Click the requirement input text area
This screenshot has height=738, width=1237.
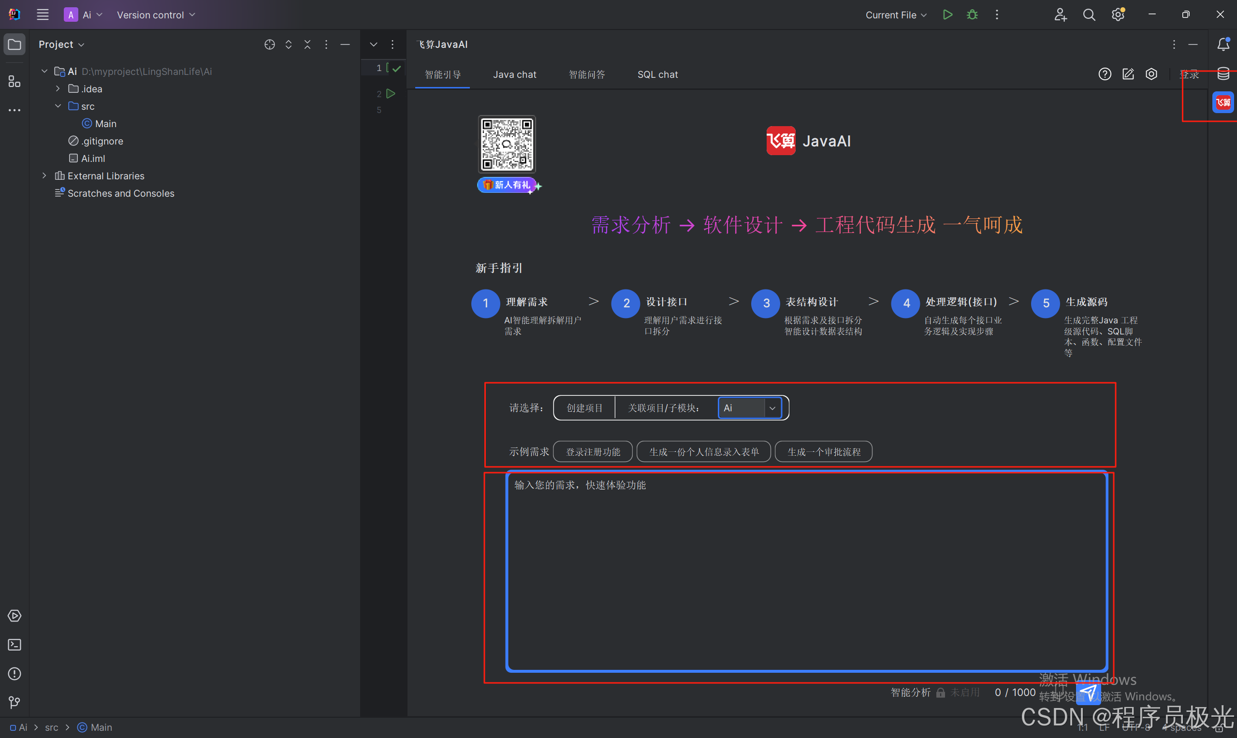point(806,572)
